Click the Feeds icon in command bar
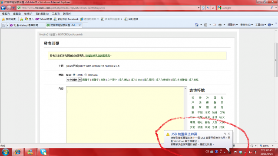Image resolution: width=278 pixels, height=156 pixels. coord(205,25)
